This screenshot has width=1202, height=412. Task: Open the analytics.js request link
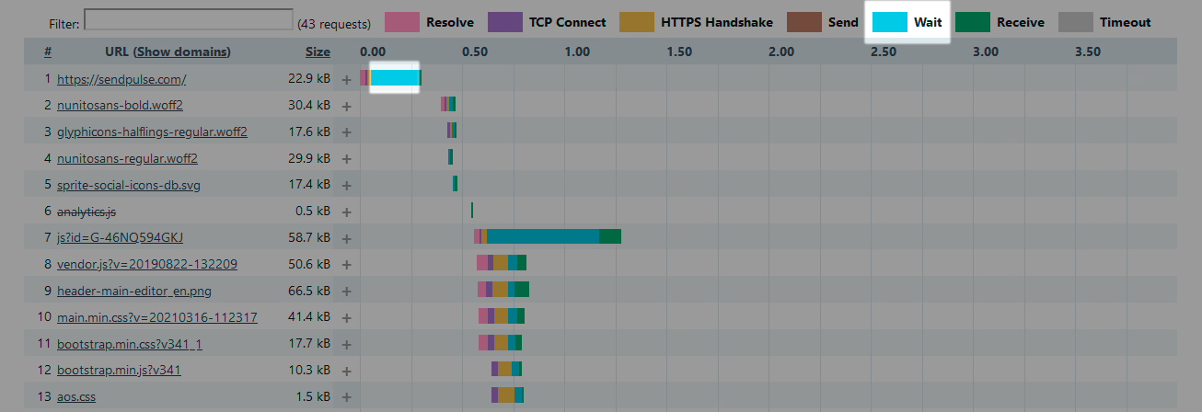(87, 212)
